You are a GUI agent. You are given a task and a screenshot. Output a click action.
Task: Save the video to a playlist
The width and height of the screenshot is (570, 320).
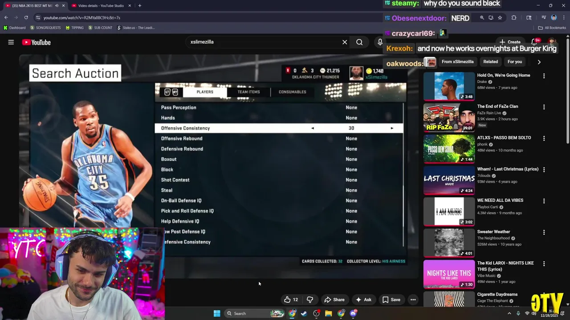point(391,300)
